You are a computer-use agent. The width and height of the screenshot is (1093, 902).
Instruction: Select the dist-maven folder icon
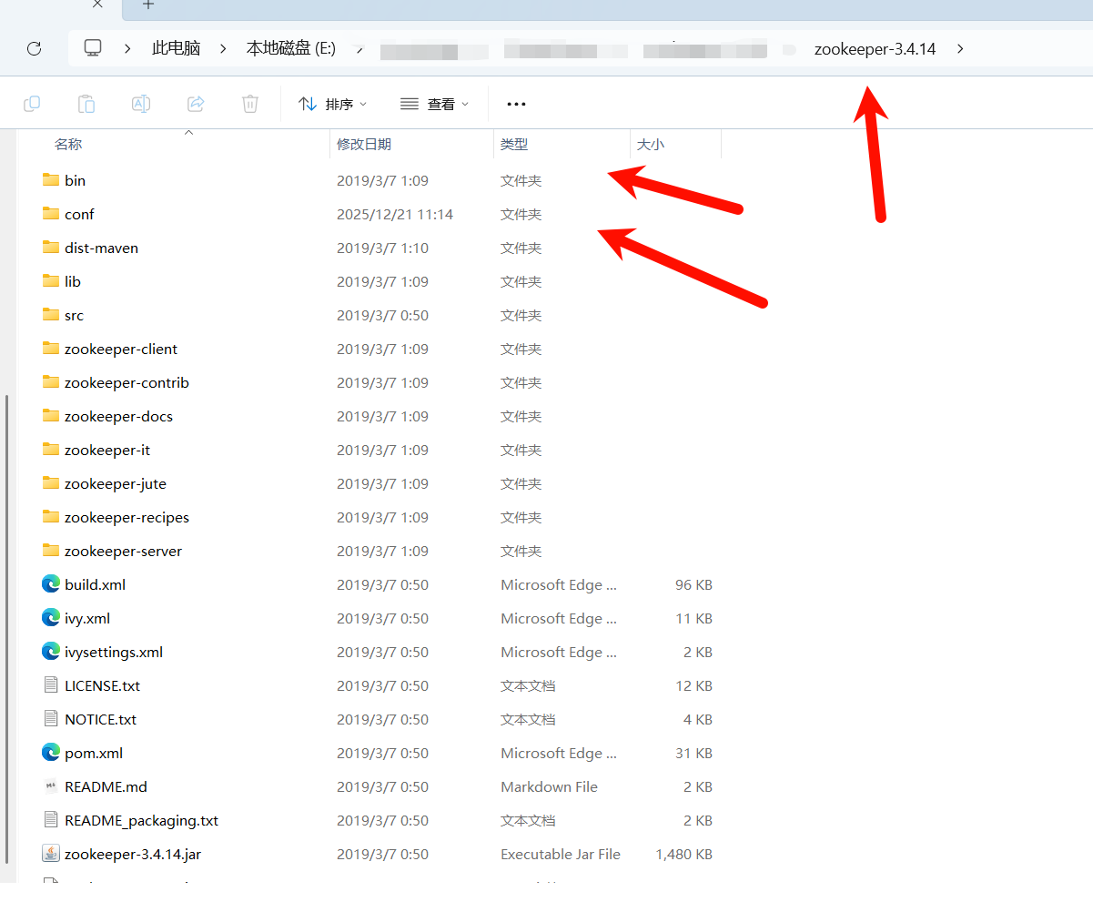click(x=51, y=247)
